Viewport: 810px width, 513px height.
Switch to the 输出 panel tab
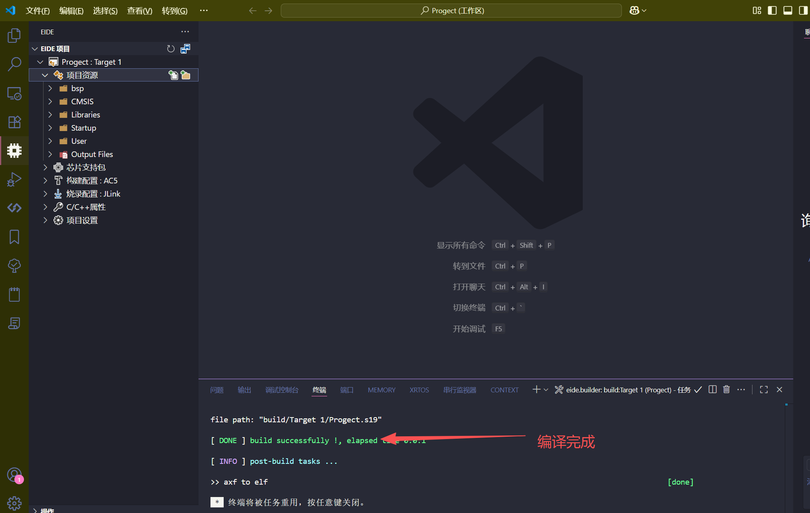pos(244,390)
